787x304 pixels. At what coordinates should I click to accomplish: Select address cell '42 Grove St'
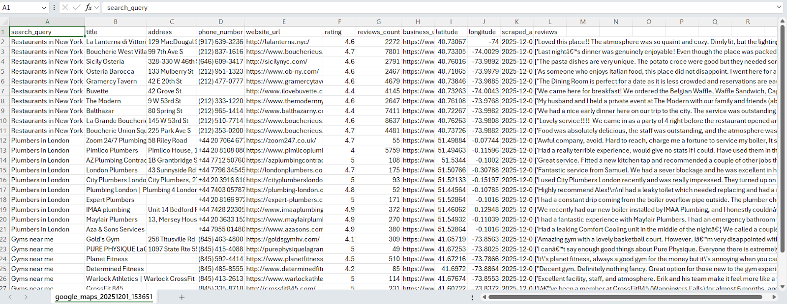click(x=172, y=91)
